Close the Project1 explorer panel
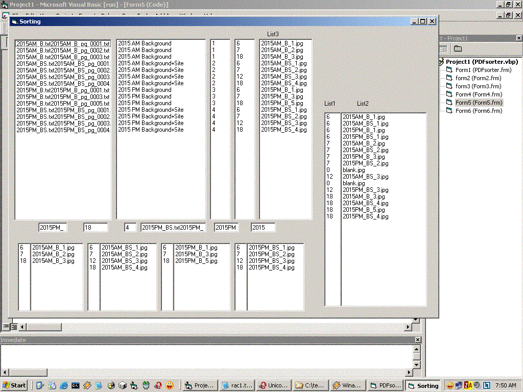523x392 pixels. click(x=519, y=38)
